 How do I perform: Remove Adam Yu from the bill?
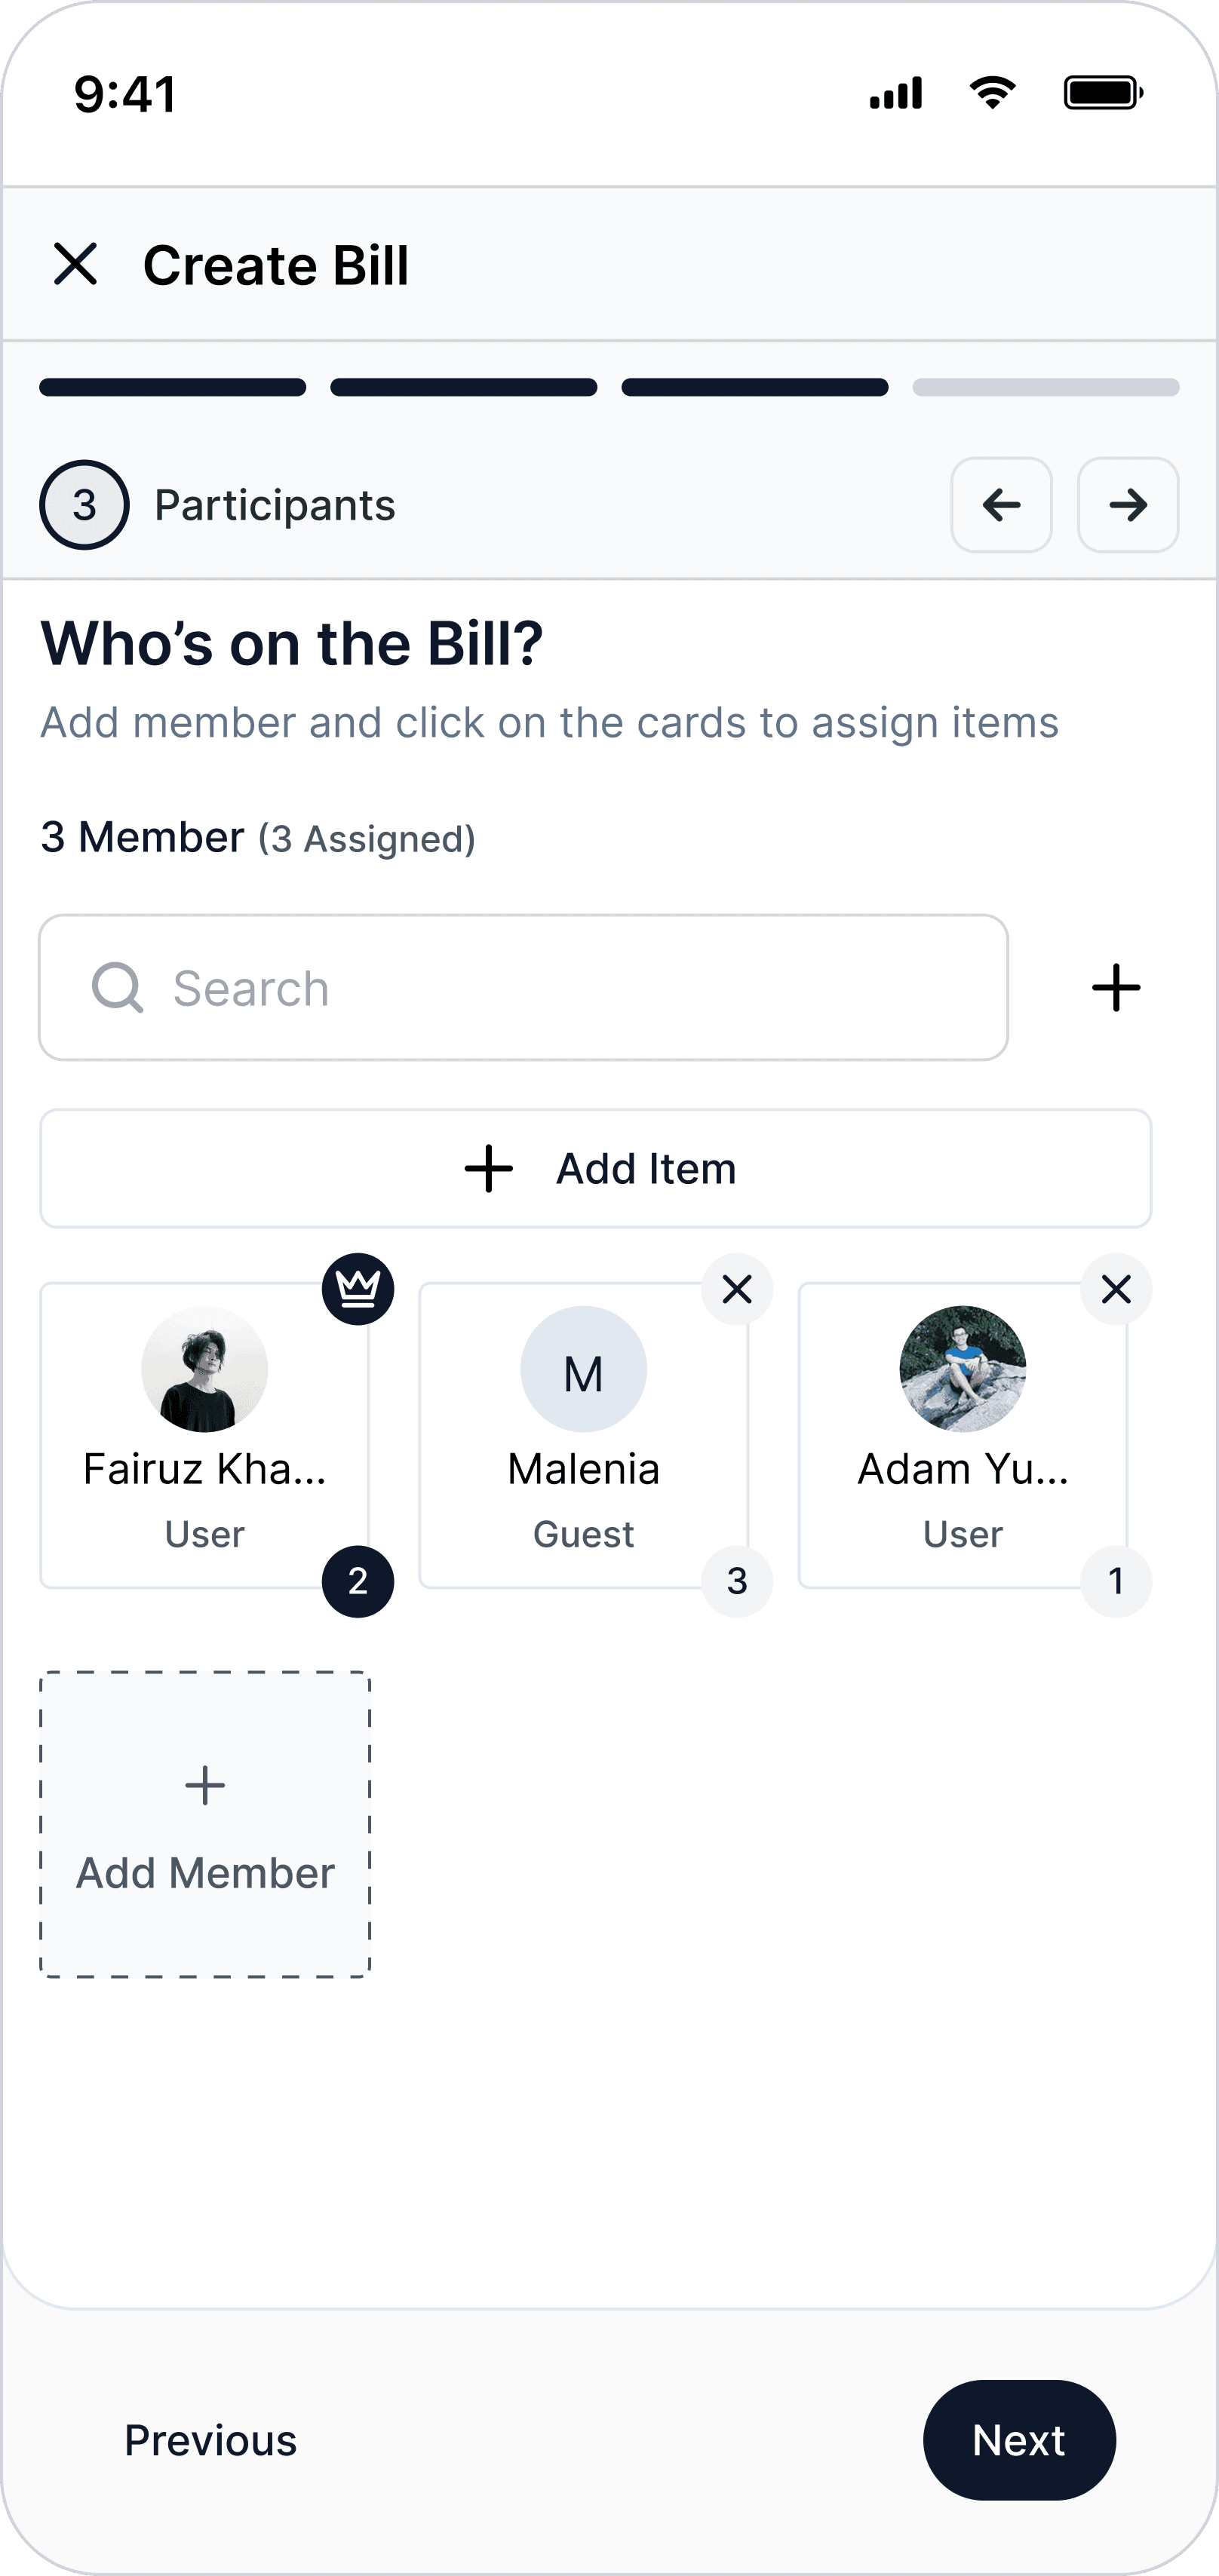pyautogui.click(x=1116, y=1289)
